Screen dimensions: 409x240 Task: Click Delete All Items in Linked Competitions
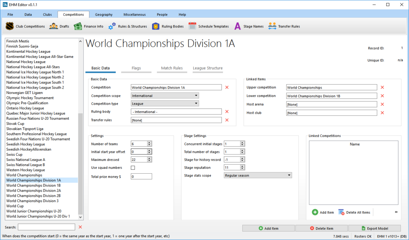point(354,212)
